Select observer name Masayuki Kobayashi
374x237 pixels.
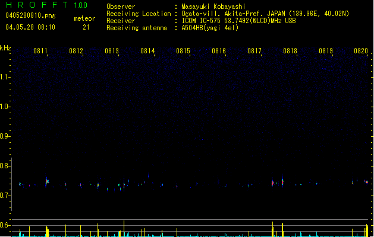pos(213,7)
